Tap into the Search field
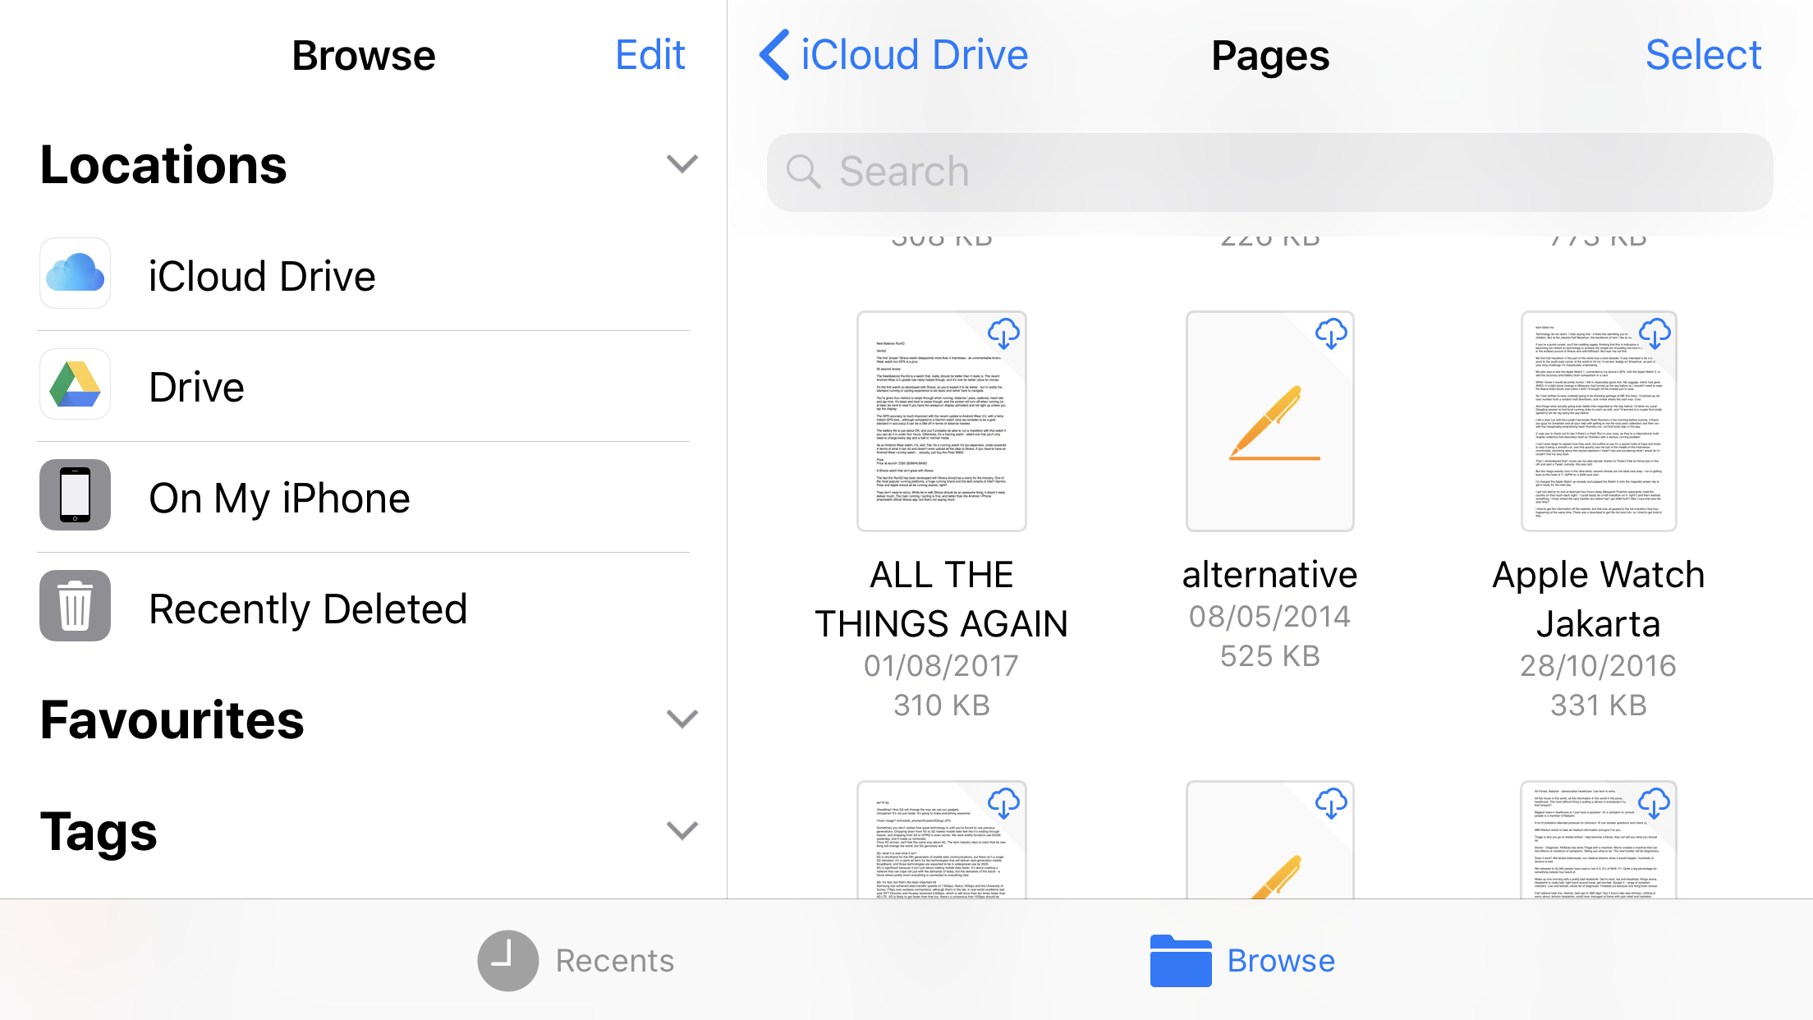Screen dimensions: 1813x1020 tap(1269, 172)
